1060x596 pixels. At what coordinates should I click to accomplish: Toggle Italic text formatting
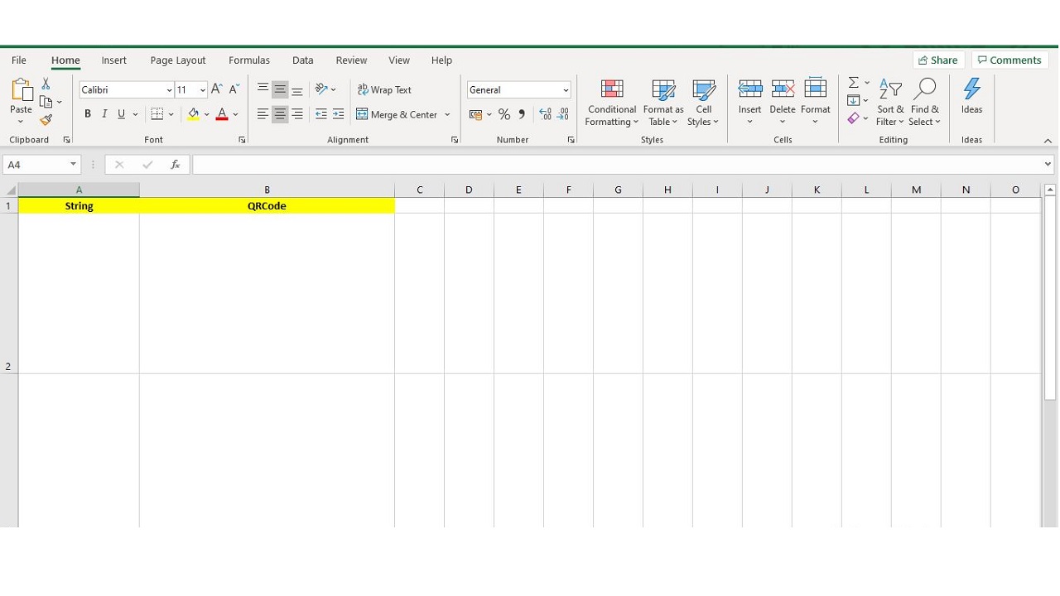104,114
